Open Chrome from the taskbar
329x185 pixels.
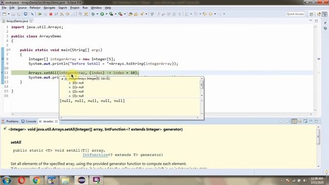[x=36, y=180]
